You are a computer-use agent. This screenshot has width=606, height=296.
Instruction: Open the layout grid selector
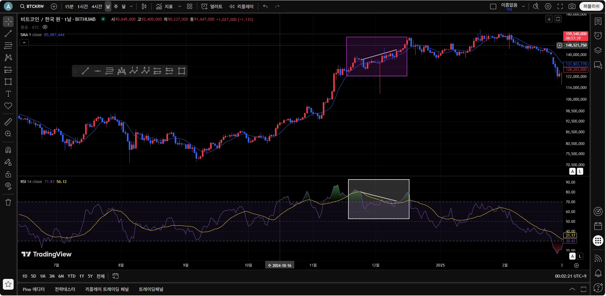point(190,6)
